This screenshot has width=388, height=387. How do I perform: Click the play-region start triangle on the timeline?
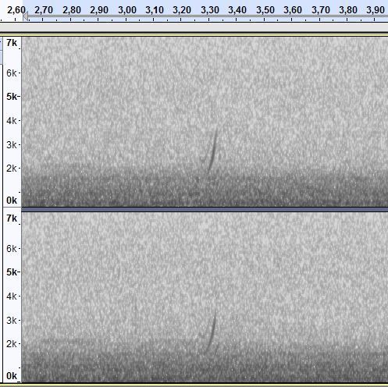[26, 16]
